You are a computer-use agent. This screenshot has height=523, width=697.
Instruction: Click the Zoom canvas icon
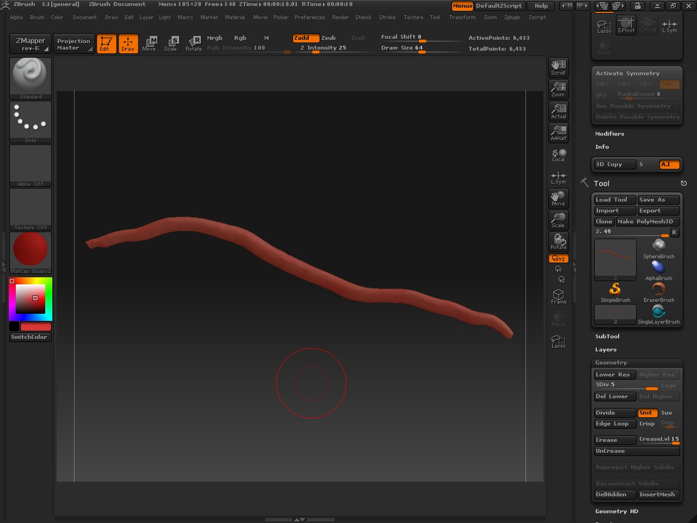pyautogui.click(x=558, y=89)
